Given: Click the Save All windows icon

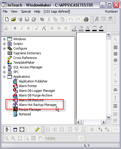Looking at the screenshot, I should click(34, 19).
